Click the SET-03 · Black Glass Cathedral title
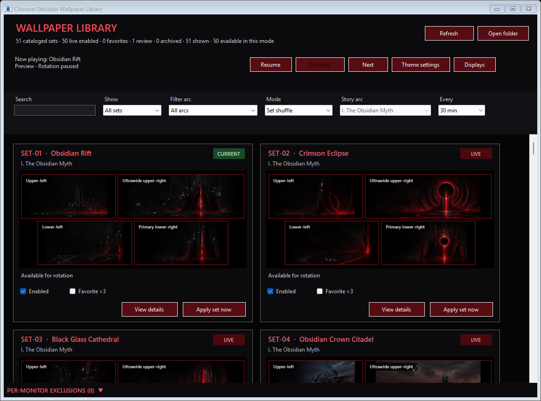The image size is (541, 401). coord(69,339)
